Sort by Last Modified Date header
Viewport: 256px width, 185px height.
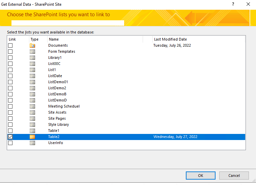(x=199, y=39)
